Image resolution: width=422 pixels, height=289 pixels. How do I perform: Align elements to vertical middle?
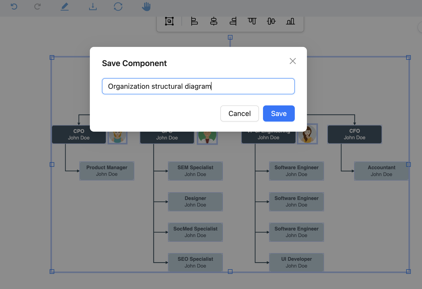[x=271, y=21]
